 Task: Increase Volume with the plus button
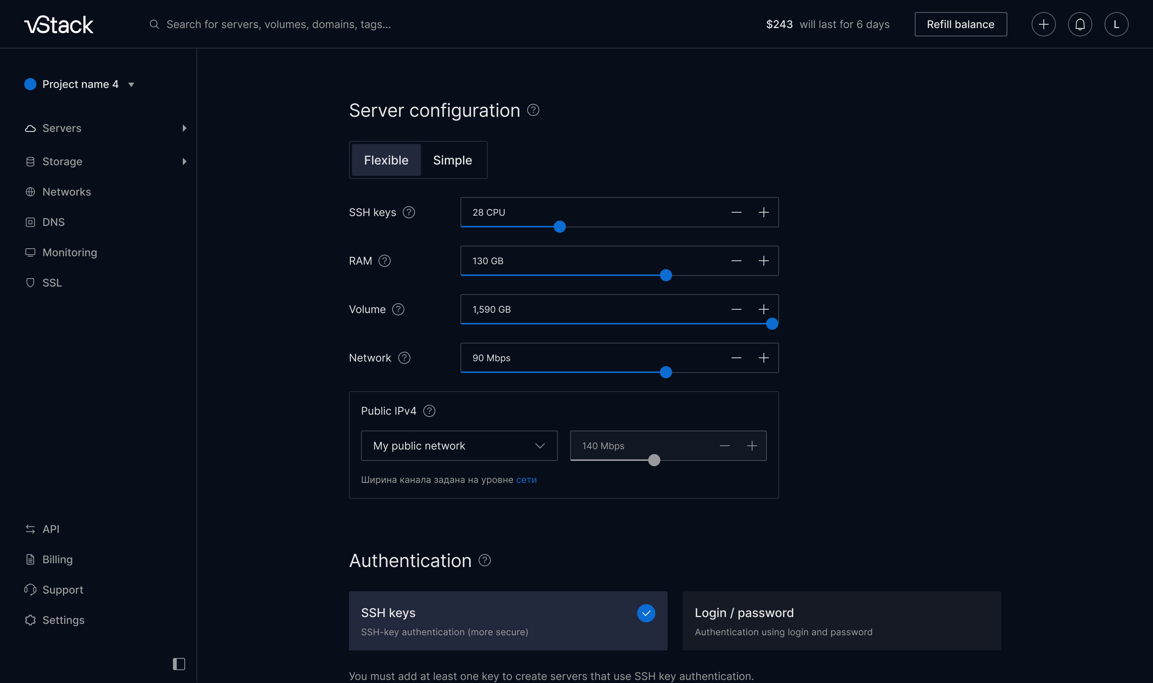(763, 309)
